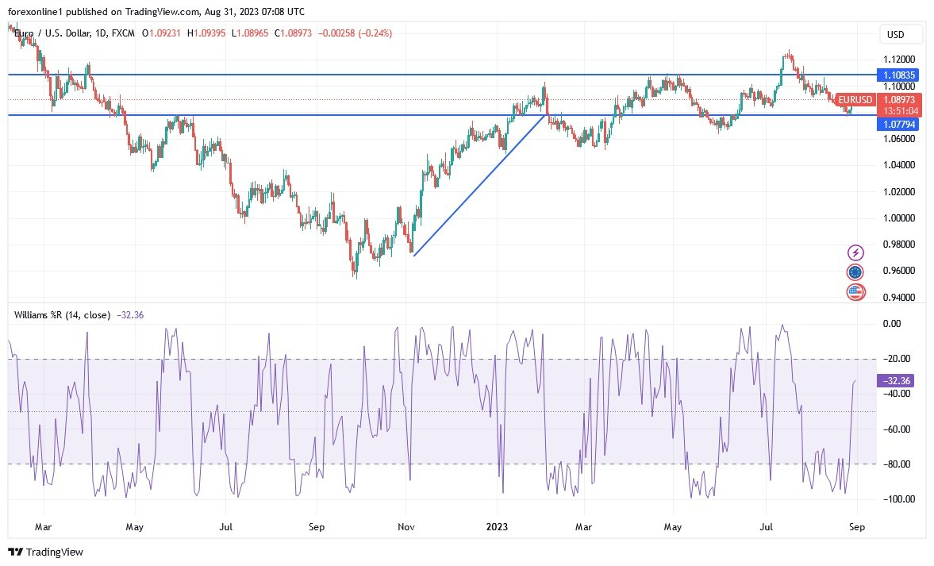Viewport: 934px width, 566px height.
Task: Click the purple lightning bolt event icon
Action: [x=855, y=253]
